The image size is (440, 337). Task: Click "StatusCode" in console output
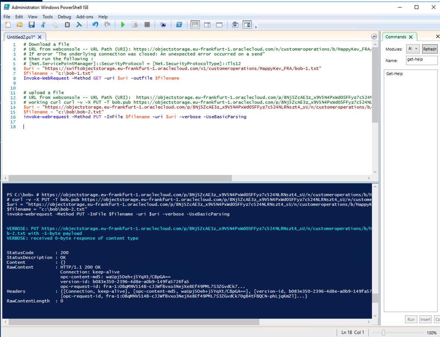20,253
